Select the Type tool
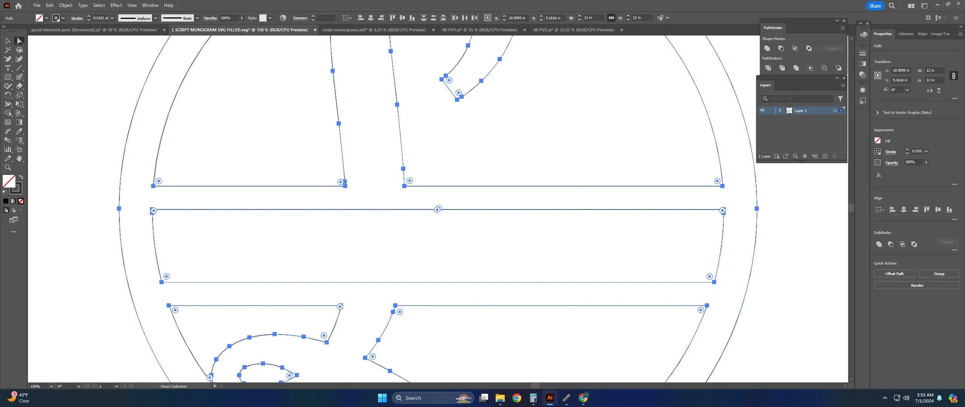Screen dimensions: 965x407 (8, 68)
